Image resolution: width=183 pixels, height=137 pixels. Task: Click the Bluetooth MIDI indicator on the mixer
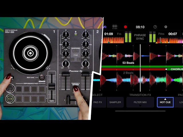[x=75, y=33]
